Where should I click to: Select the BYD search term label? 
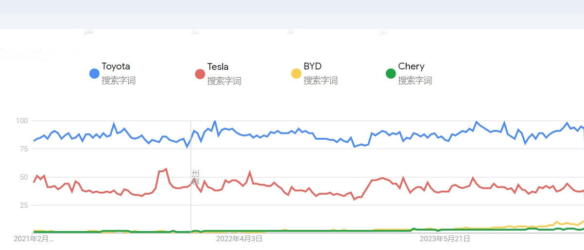click(312, 67)
